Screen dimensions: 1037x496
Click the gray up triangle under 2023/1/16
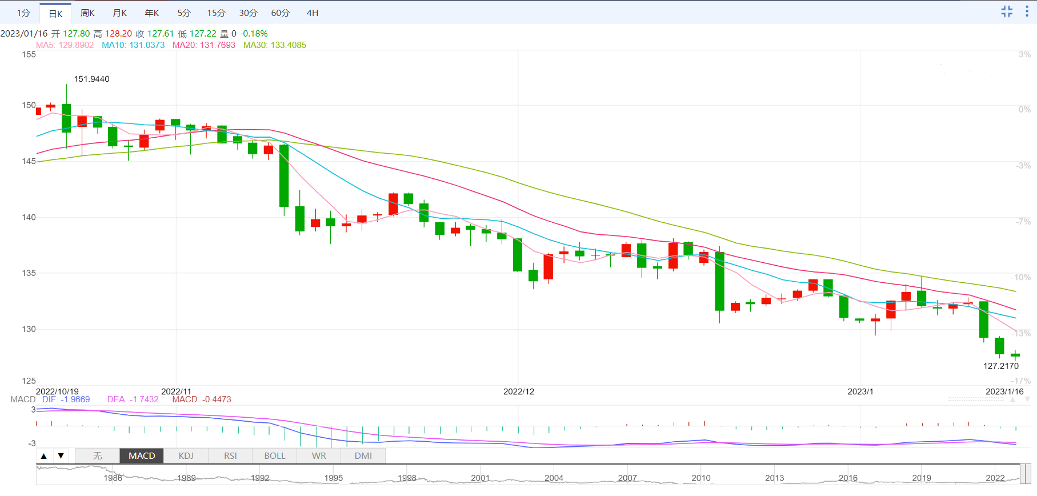tap(1012, 399)
